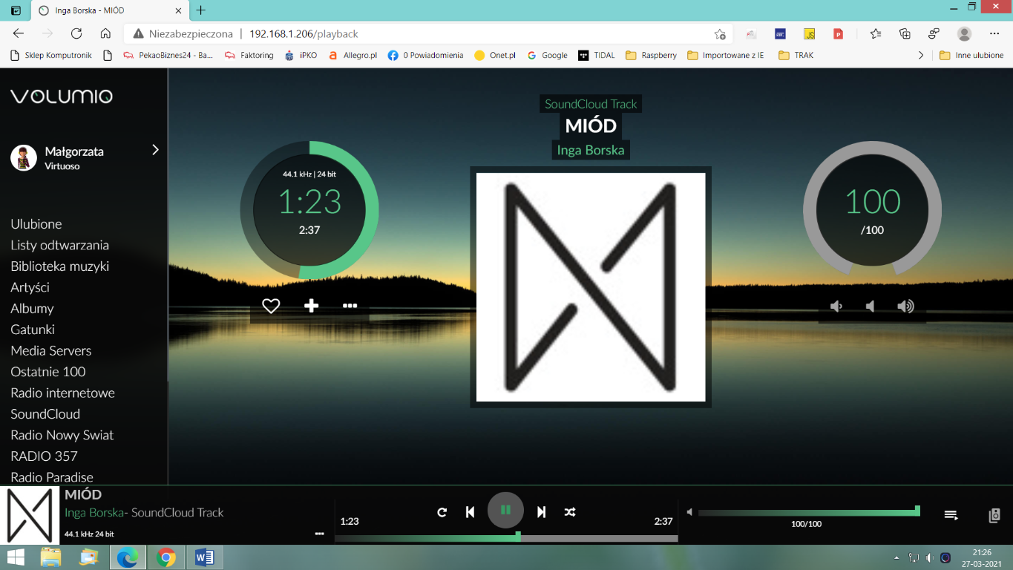Open SoundCloud in the sidebar
Image resolution: width=1013 pixels, height=570 pixels.
(x=45, y=413)
